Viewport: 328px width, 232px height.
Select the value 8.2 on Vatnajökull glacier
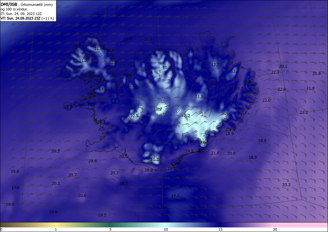click(187, 116)
